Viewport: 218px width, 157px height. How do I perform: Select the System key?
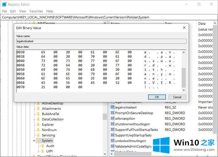tap(47, 141)
